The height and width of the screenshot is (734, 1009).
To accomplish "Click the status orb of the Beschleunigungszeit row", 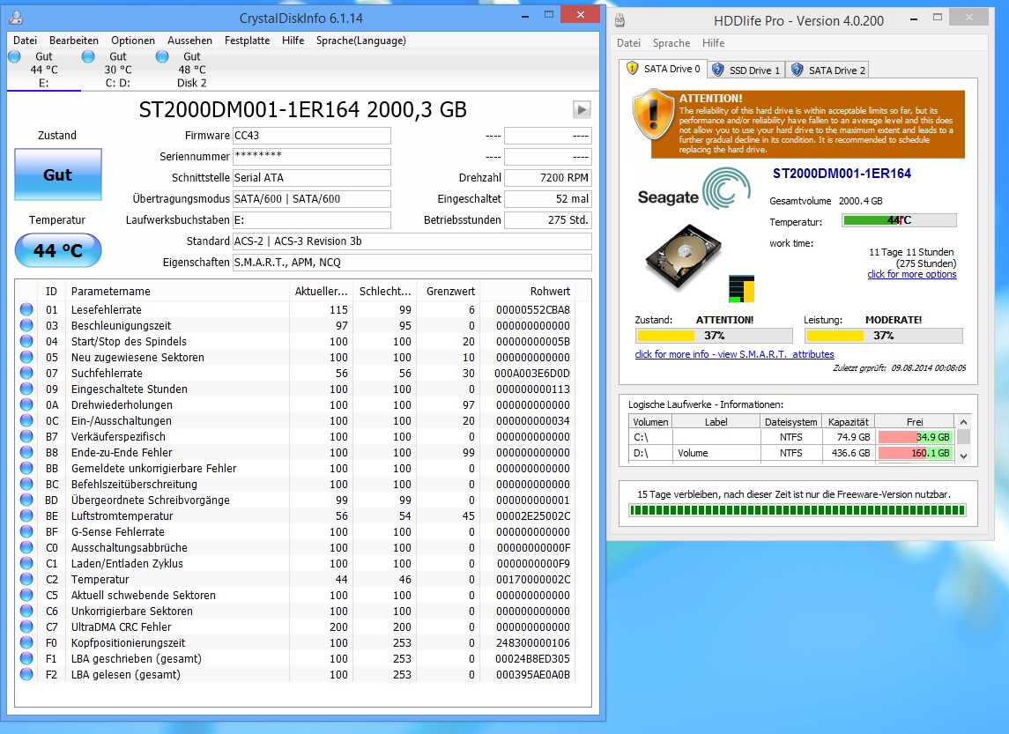I will (26, 325).
